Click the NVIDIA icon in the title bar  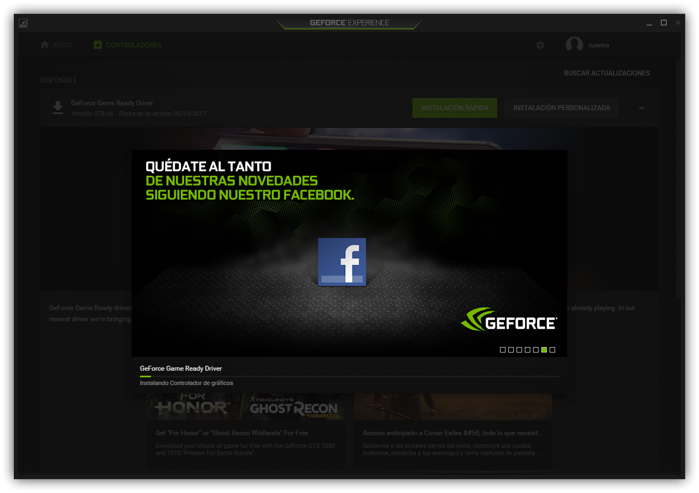pos(23,23)
